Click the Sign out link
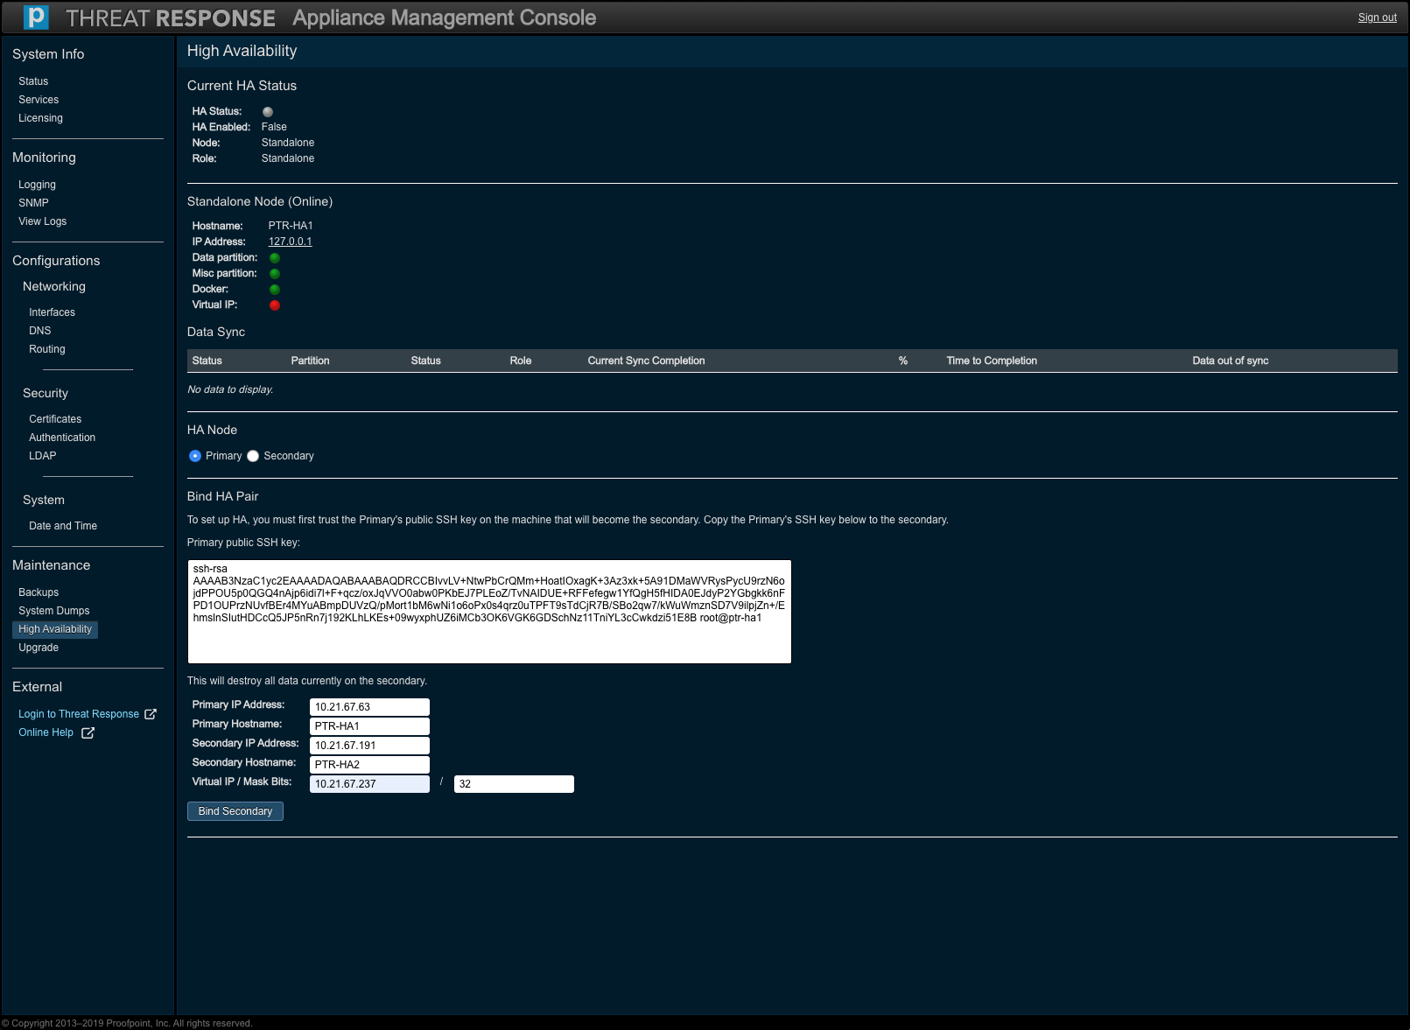 point(1377,18)
